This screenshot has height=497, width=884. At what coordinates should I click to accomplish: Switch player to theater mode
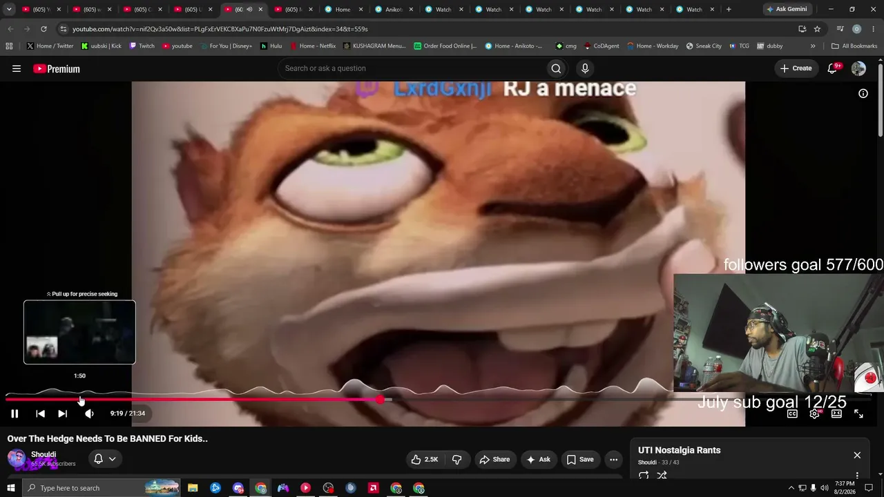[836, 413]
